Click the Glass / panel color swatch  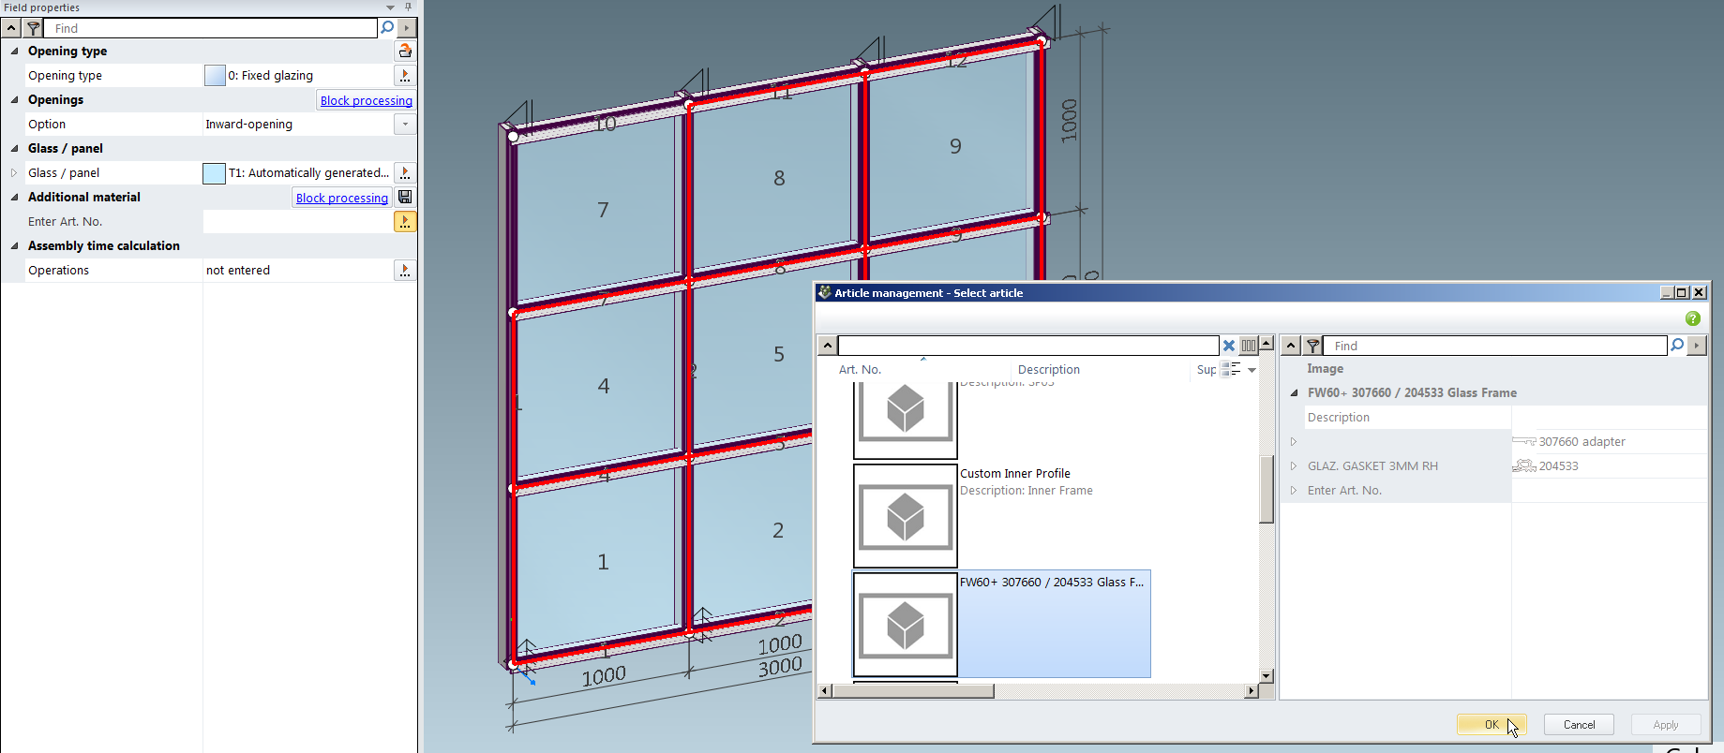coord(215,173)
